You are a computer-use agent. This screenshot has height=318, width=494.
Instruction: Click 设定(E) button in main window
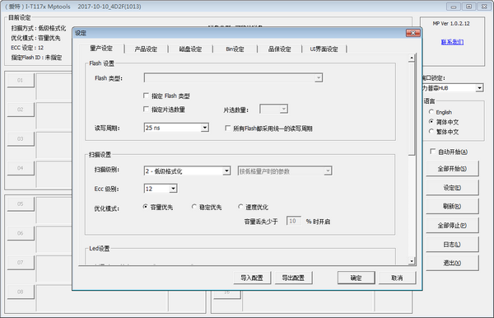[452, 188]
